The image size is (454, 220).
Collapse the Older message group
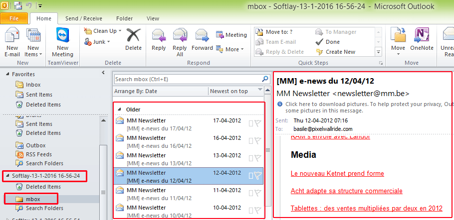pos(119,110)
